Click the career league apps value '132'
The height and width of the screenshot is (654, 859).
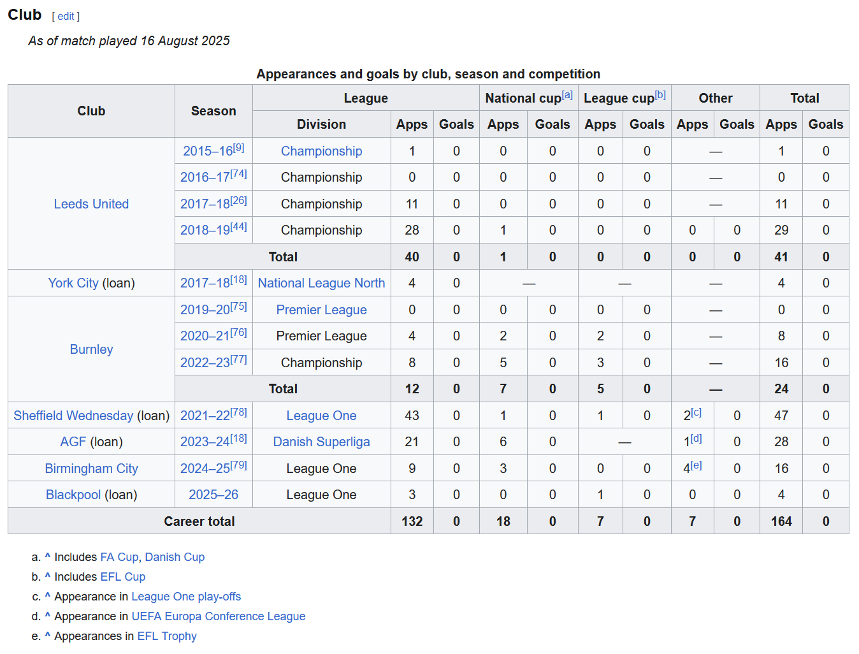pos(412,521)
